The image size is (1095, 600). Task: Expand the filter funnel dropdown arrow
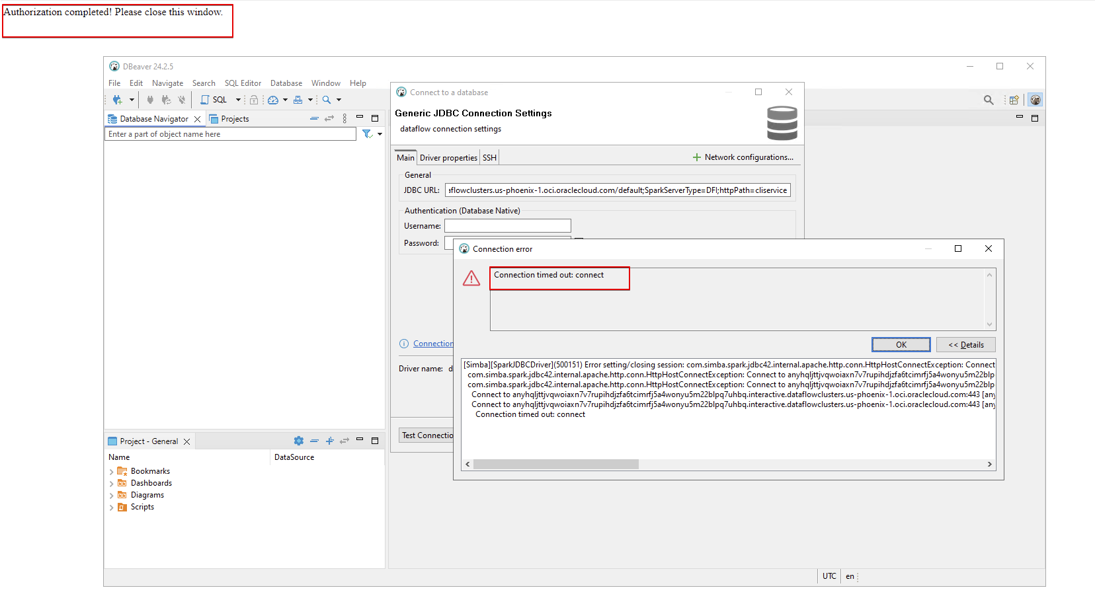pyautogui.click(x=380, y=134)
